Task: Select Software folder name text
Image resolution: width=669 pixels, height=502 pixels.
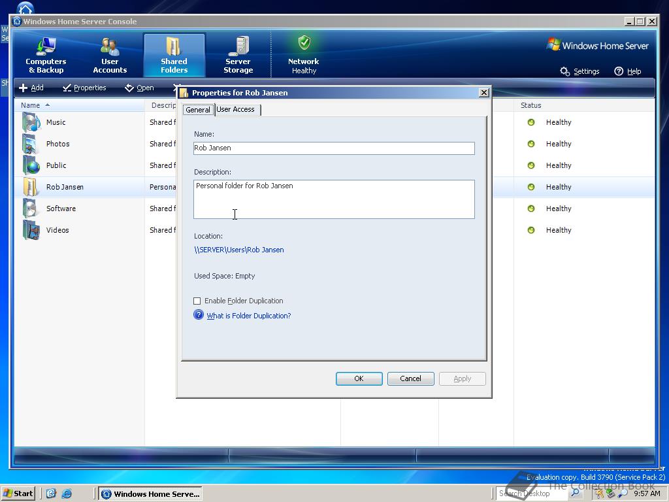Action: pos(61,209)
